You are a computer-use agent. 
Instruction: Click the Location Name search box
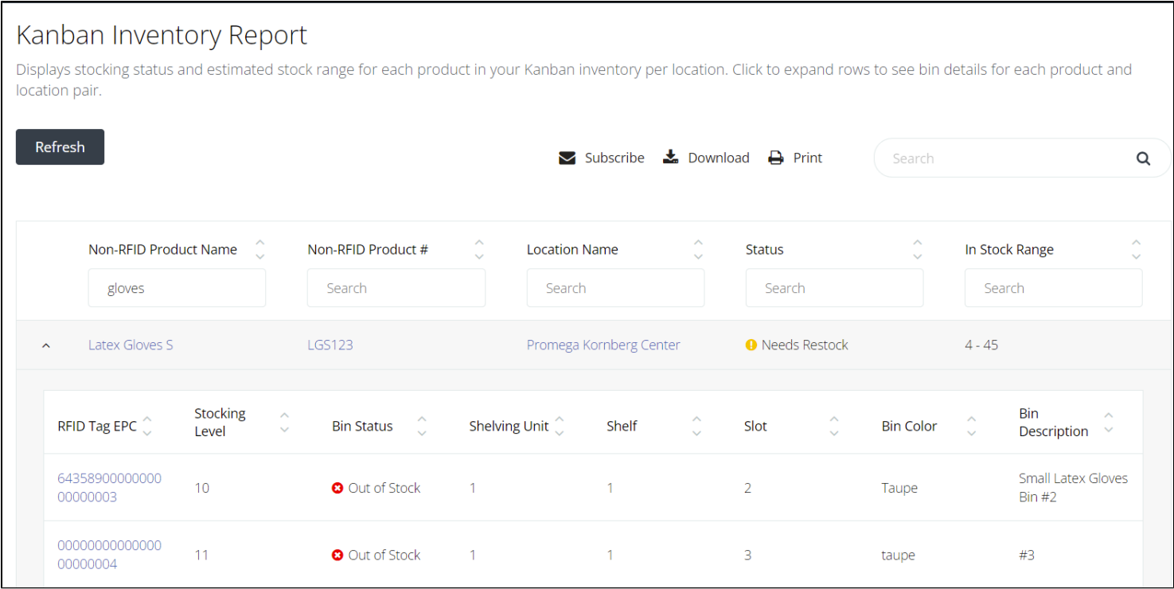(x=615, y=287)
